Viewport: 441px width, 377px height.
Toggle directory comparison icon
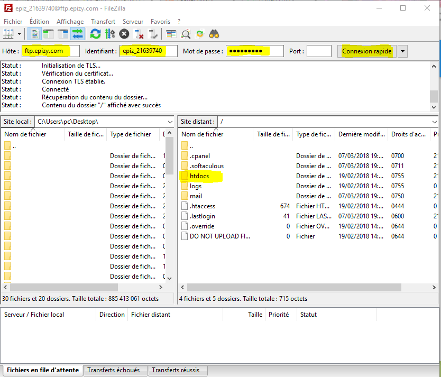(186, 34)
